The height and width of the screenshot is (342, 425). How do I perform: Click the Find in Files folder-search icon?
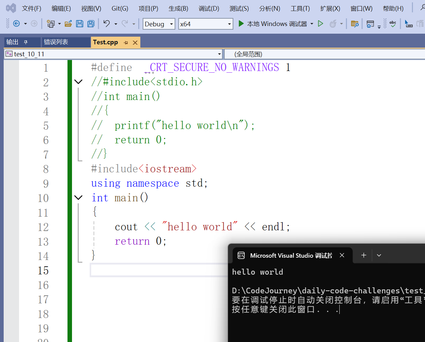coord(355,24)
